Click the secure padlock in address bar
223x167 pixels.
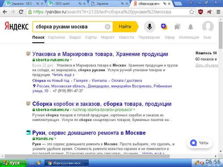(30, 12)
